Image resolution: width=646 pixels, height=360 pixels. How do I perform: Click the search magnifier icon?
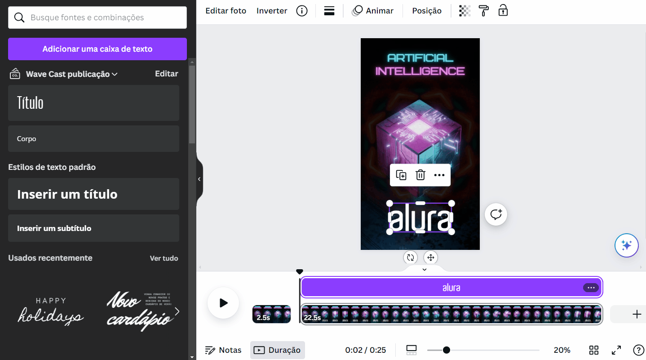(x=19, y=18)
